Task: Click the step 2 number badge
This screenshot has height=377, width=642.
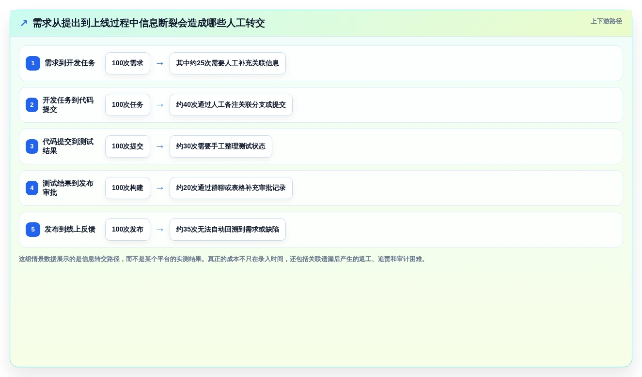Action: 32,105
